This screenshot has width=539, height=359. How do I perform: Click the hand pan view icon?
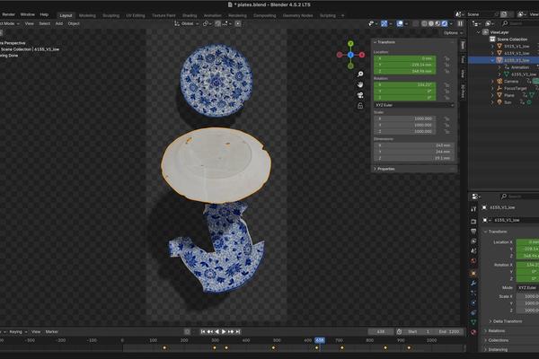[x=360, y=84]
